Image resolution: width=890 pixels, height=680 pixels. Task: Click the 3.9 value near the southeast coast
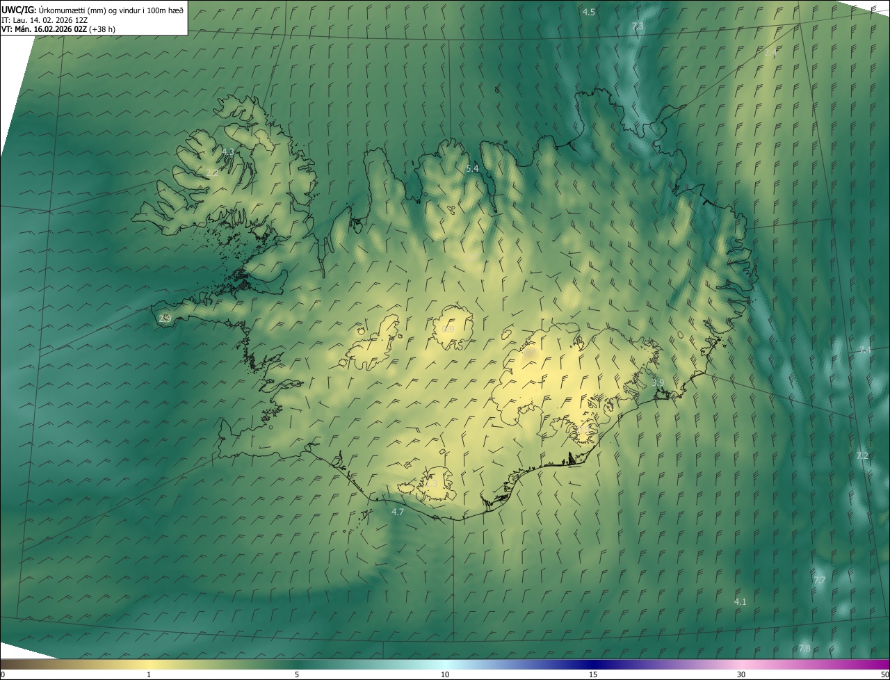click(658, 382)
